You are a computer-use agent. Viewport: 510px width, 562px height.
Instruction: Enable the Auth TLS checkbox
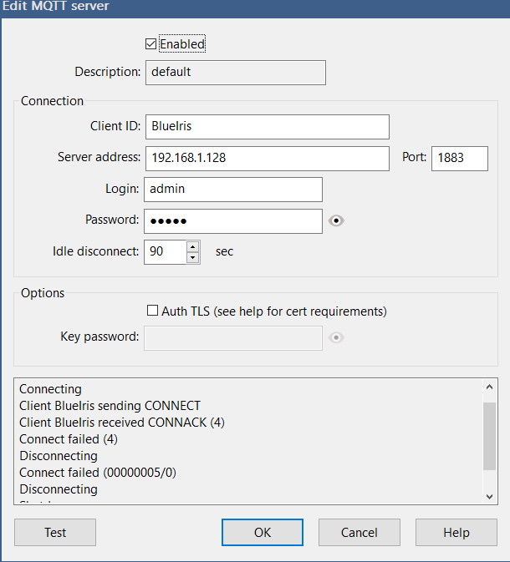[x=152, y=311]
